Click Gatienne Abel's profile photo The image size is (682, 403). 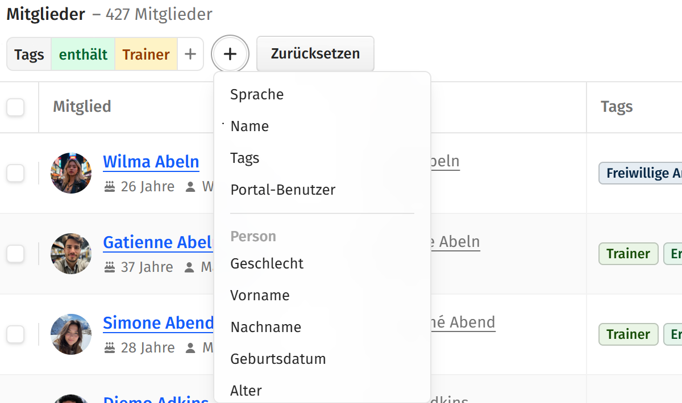tap(70, 254)
